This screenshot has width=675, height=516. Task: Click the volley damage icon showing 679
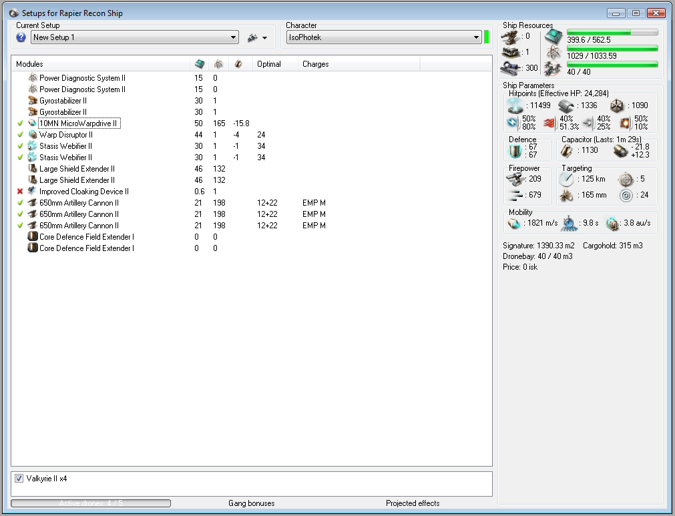pyautogui.click(x=515, y=196)
